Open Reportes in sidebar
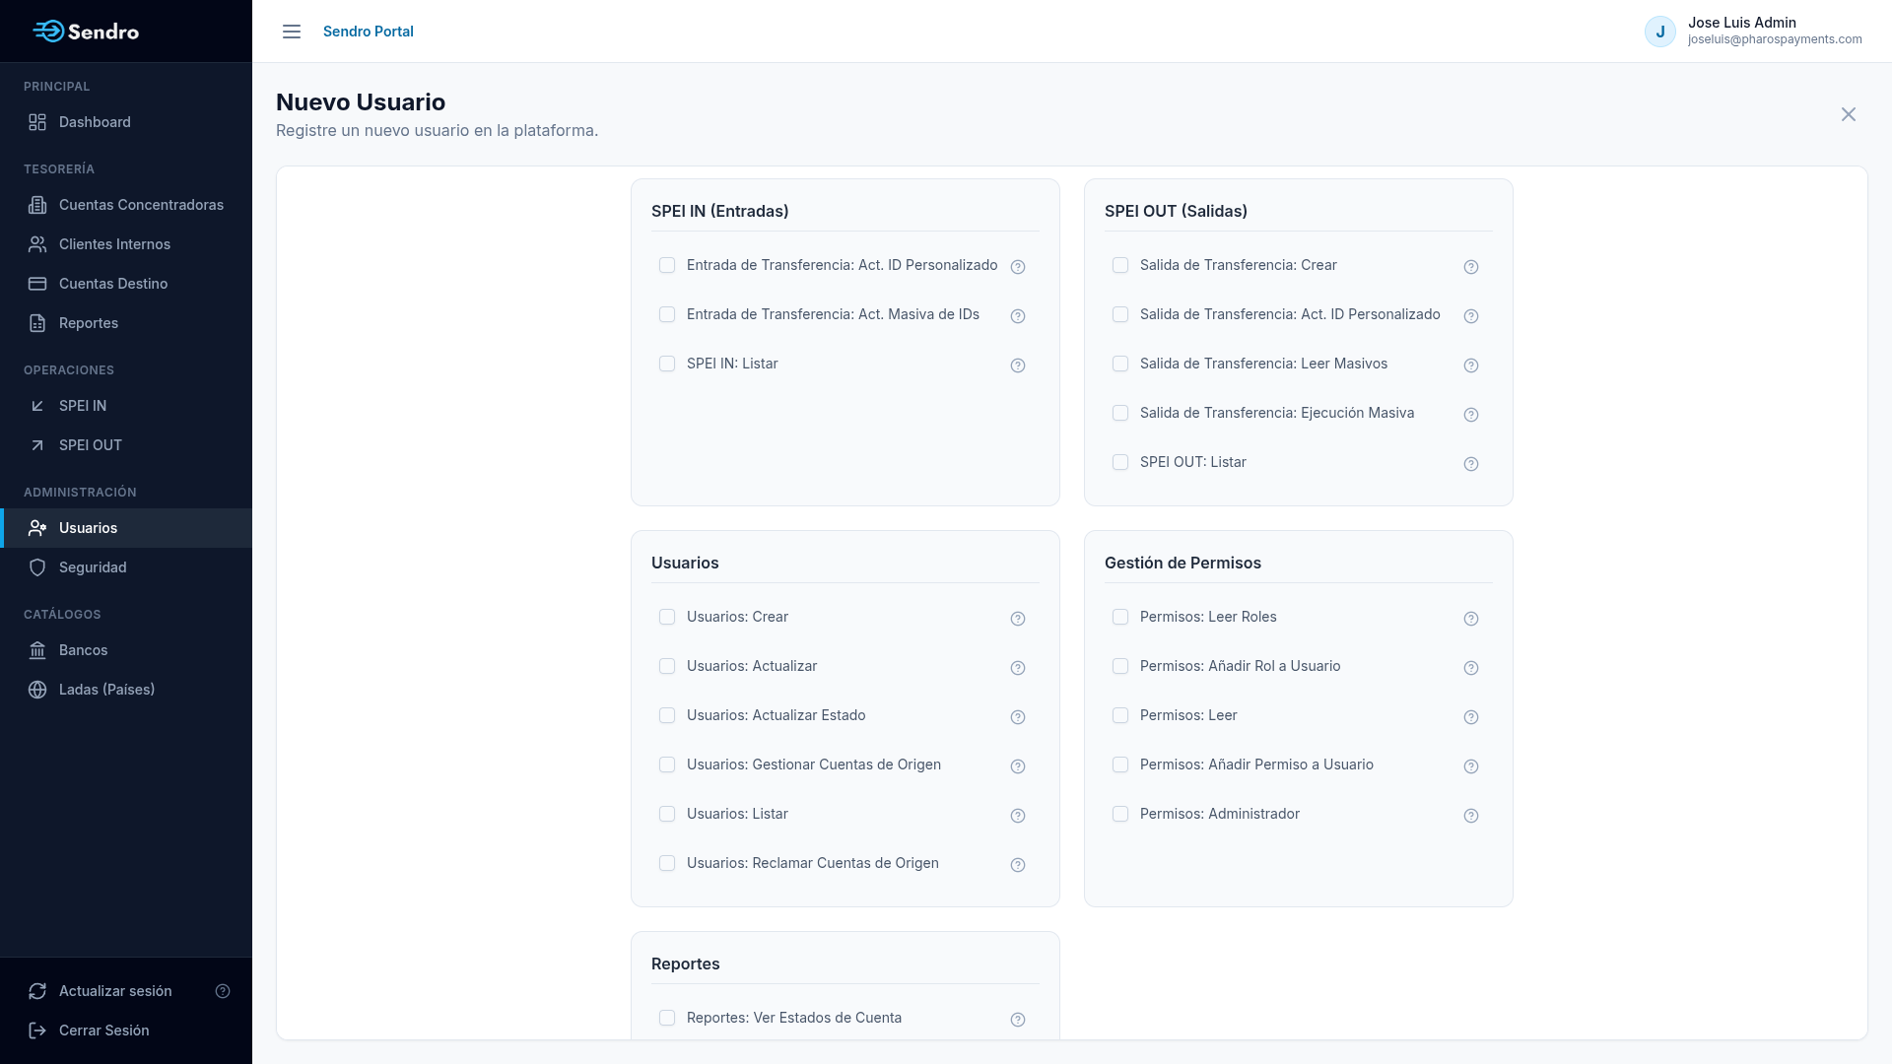 click(126, 323)
